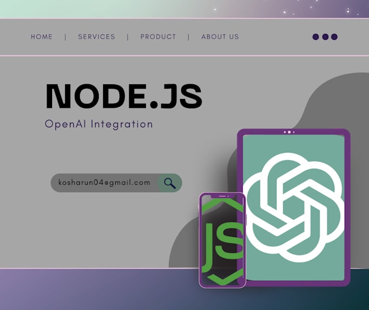
Task: Open the HOME navigation item
Action: (42, 37)
